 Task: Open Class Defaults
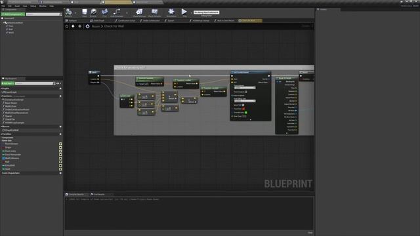click(155, 12)
